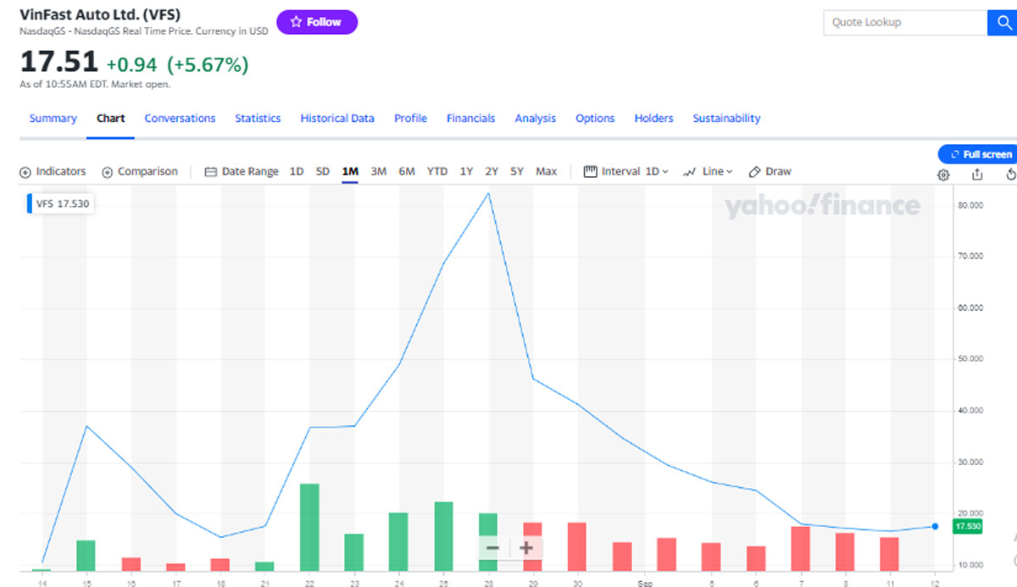Open the Date Range picker
Screen dimensions: 1017x587
pyautogui.click(x=242, y=171)
